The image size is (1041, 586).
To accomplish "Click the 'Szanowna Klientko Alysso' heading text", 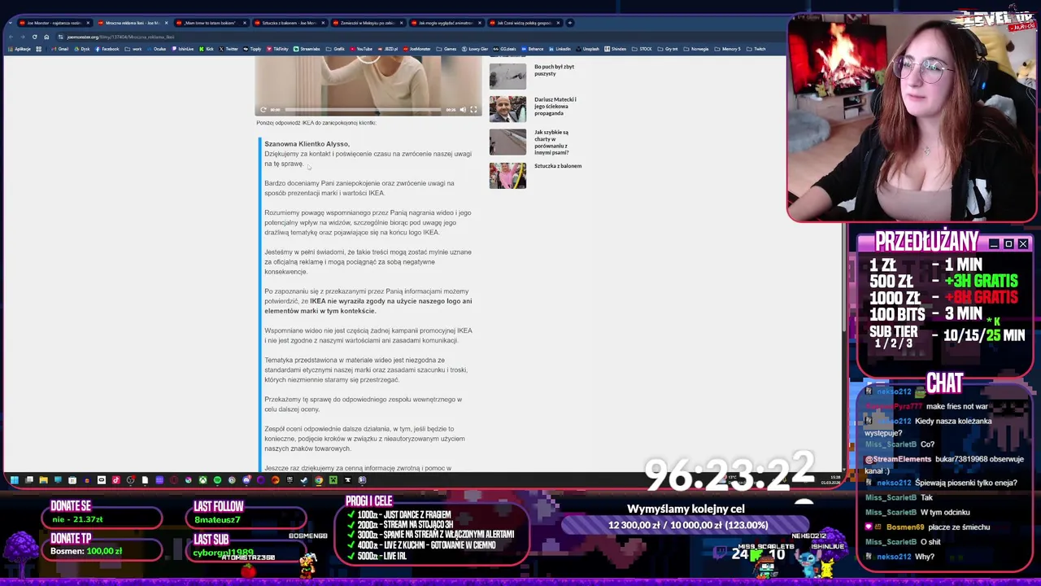I will 307,144.
